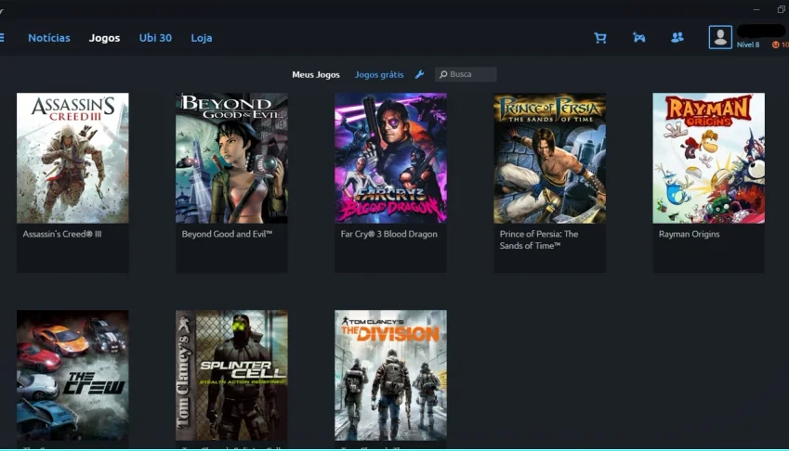
Task: Open The Crew game cover
Action: (x=72, y=375)
